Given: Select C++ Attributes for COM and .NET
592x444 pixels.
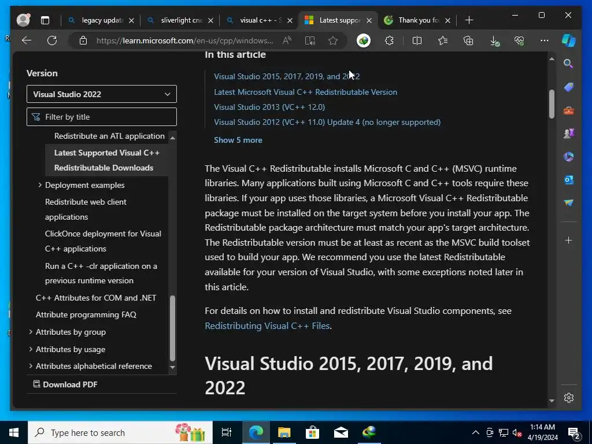Looking at the screenshot, I should pyautogui.click(x=96, y=298).
